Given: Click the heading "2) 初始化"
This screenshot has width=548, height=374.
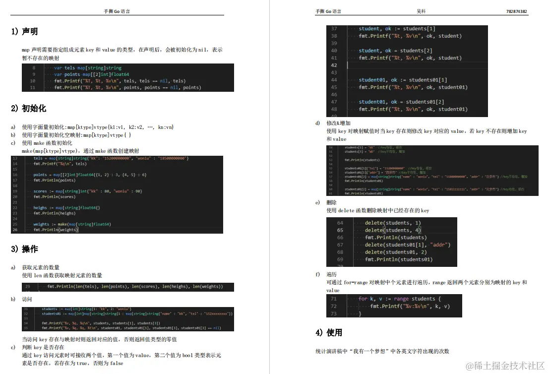Looking at the screenshot, I should coord(29,108).
